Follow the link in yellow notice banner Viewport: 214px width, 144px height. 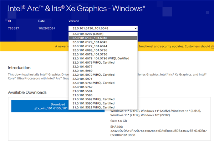click(212, 46)
